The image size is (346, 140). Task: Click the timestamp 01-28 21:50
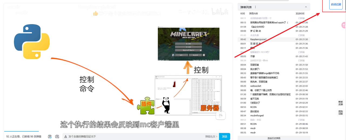pyautogui.click(x=302, y=65)
